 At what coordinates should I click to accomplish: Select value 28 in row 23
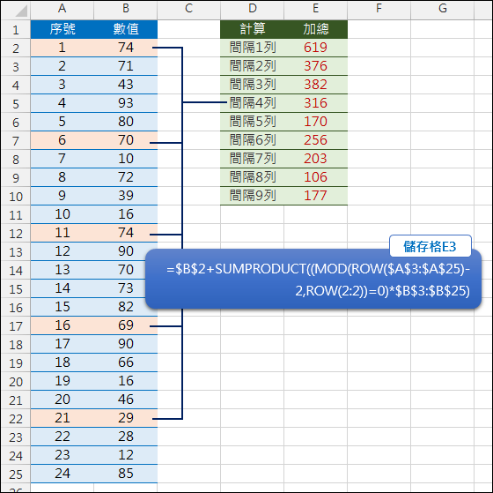click(x=125, y=437)
